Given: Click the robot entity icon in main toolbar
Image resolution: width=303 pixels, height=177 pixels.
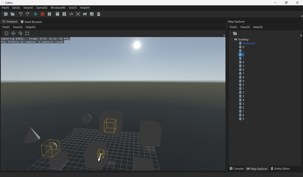Looking at the screenshot, I should tap(99, 14).
